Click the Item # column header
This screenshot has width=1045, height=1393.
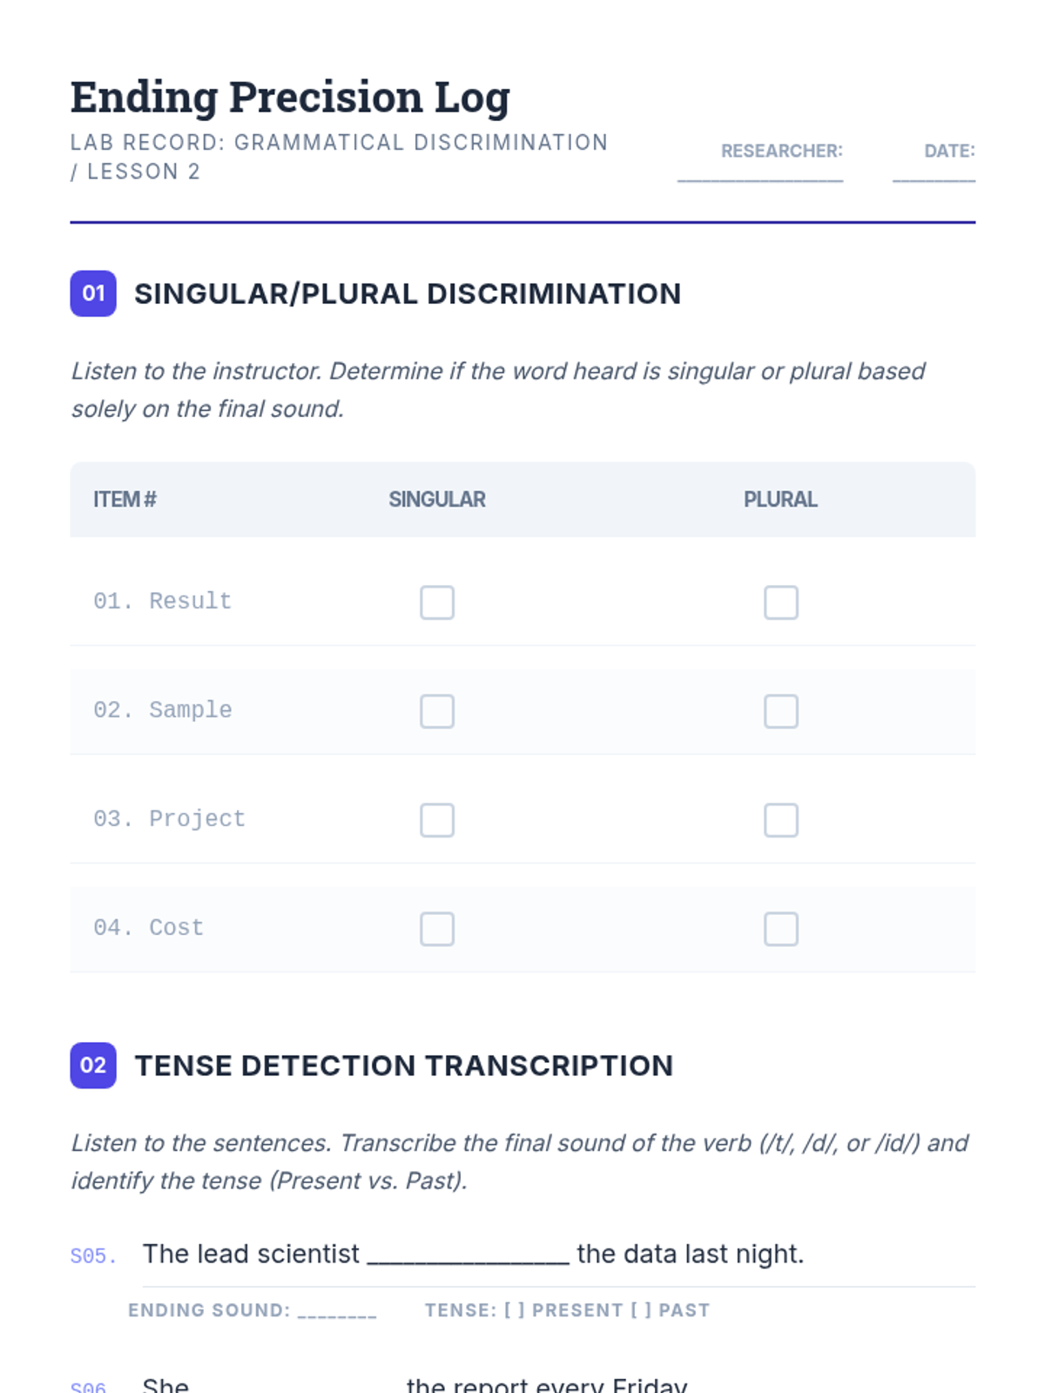click(125, 500)
